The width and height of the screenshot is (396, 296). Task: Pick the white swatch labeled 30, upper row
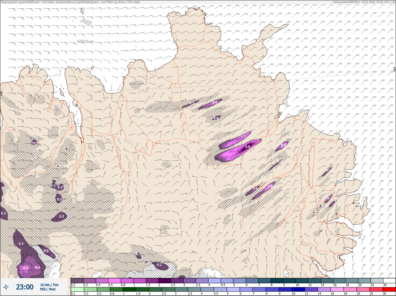(x=389, y=281)
